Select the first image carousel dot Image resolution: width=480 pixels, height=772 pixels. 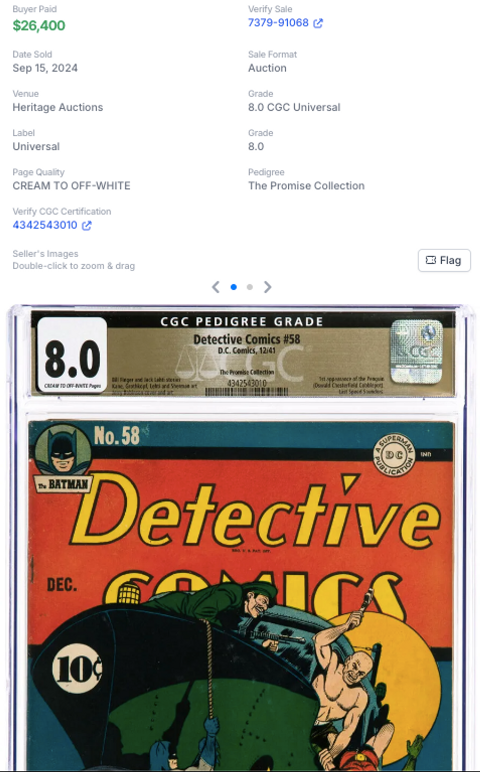click(x=234, y=287)
